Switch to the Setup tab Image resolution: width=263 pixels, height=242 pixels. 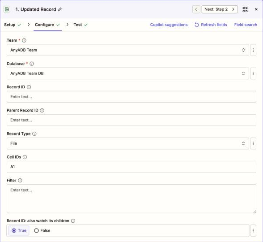coord(13,25)
